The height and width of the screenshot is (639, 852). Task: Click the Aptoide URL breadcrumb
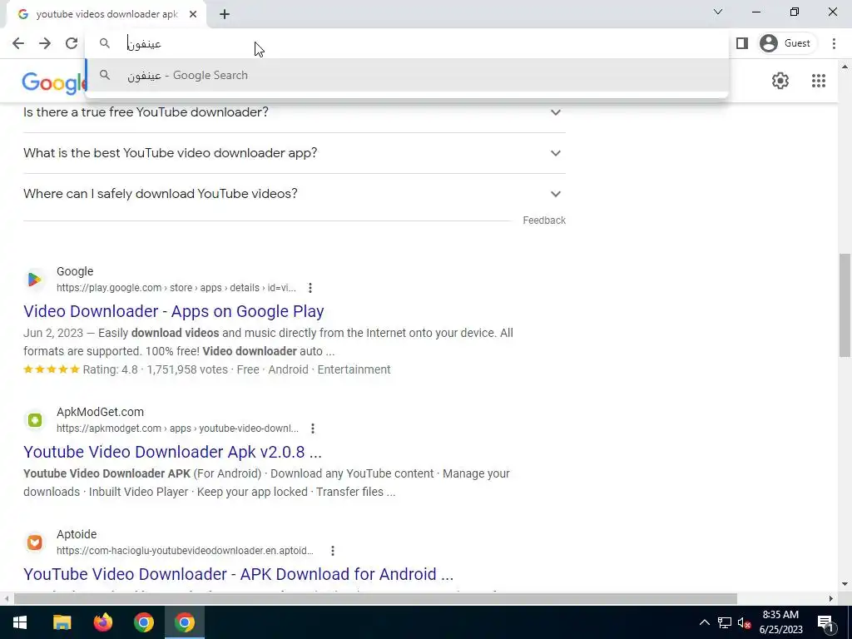185,551
